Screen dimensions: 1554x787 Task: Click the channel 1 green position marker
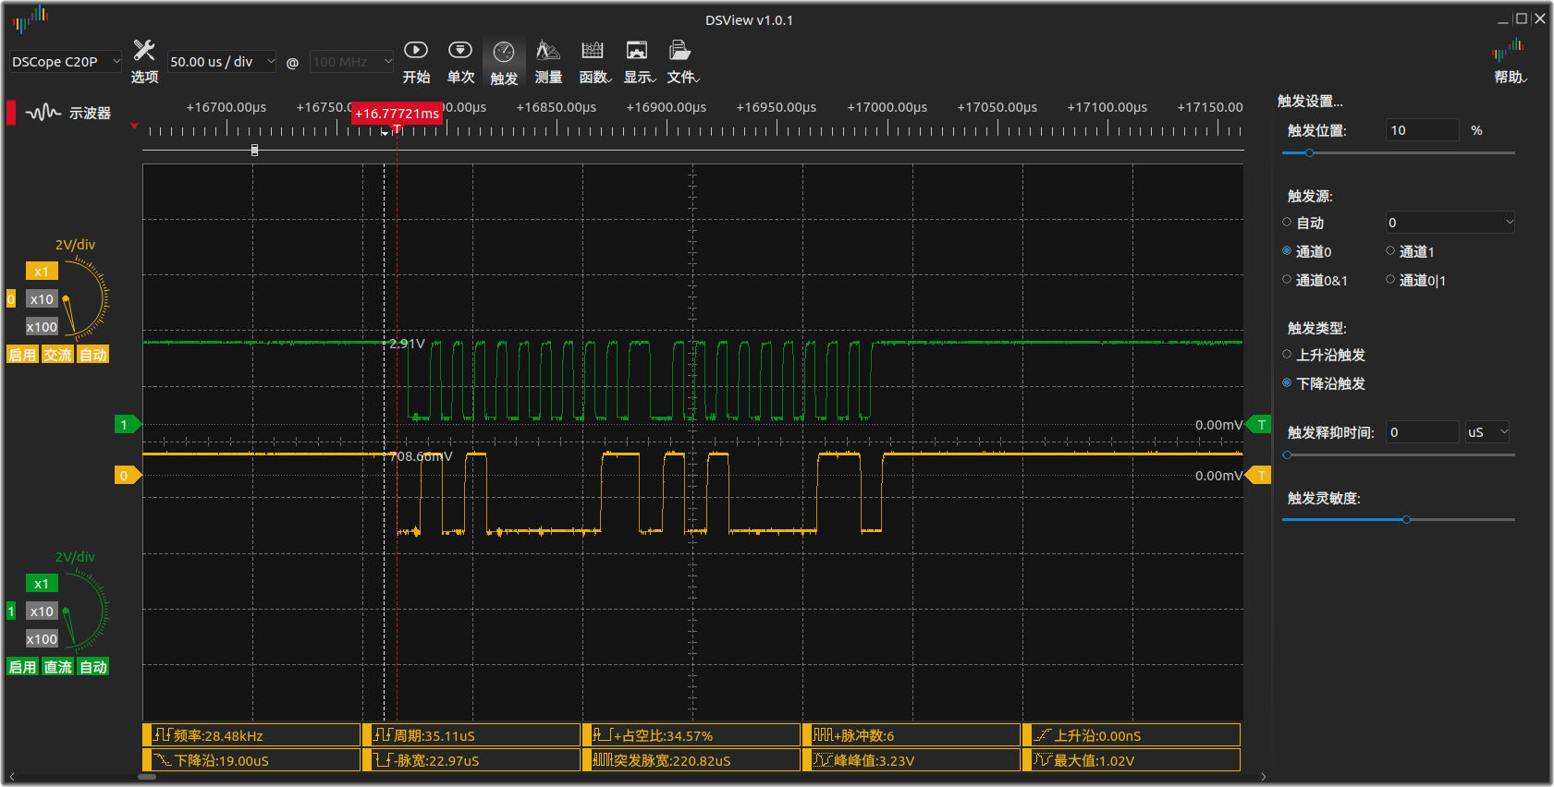tap(128, 425)
